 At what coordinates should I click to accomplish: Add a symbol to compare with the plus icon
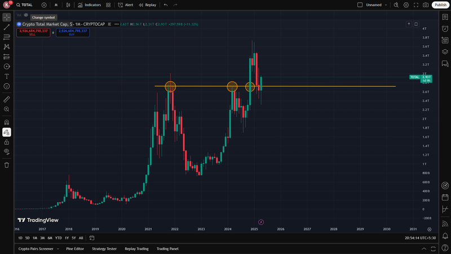[44, 5]
